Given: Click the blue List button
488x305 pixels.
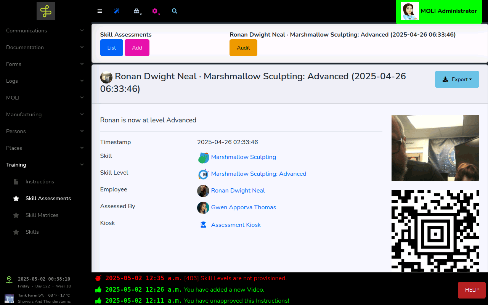Looking at the screenshot, I should (112, 48).
